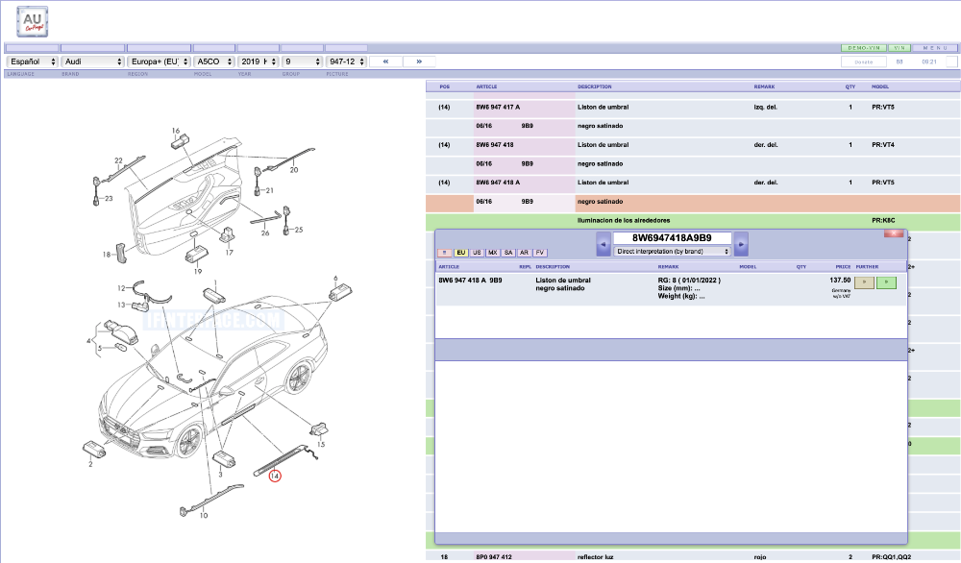This screenshot has width=961, height=563.
Task: Select the MX price region toggle
Action: click(493, 253)
